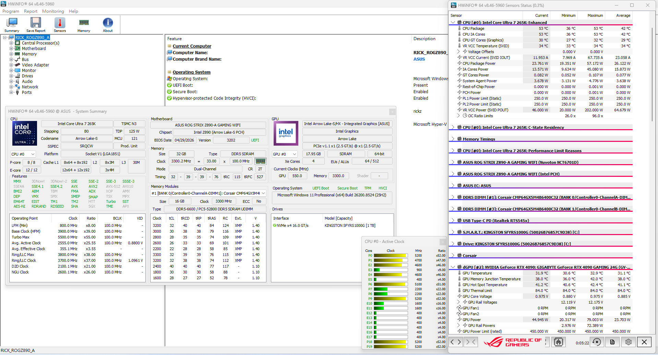Select the CPU Package Power sensor row
Viewport: 658px width, 355px height.
point(541,63)
